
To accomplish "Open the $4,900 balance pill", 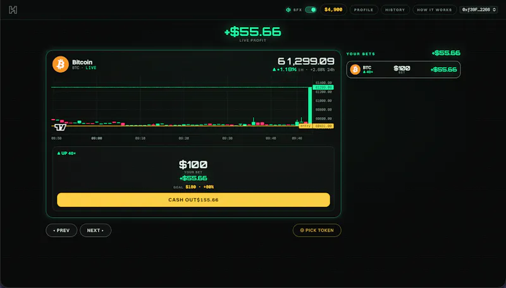I will click(333, 9).
